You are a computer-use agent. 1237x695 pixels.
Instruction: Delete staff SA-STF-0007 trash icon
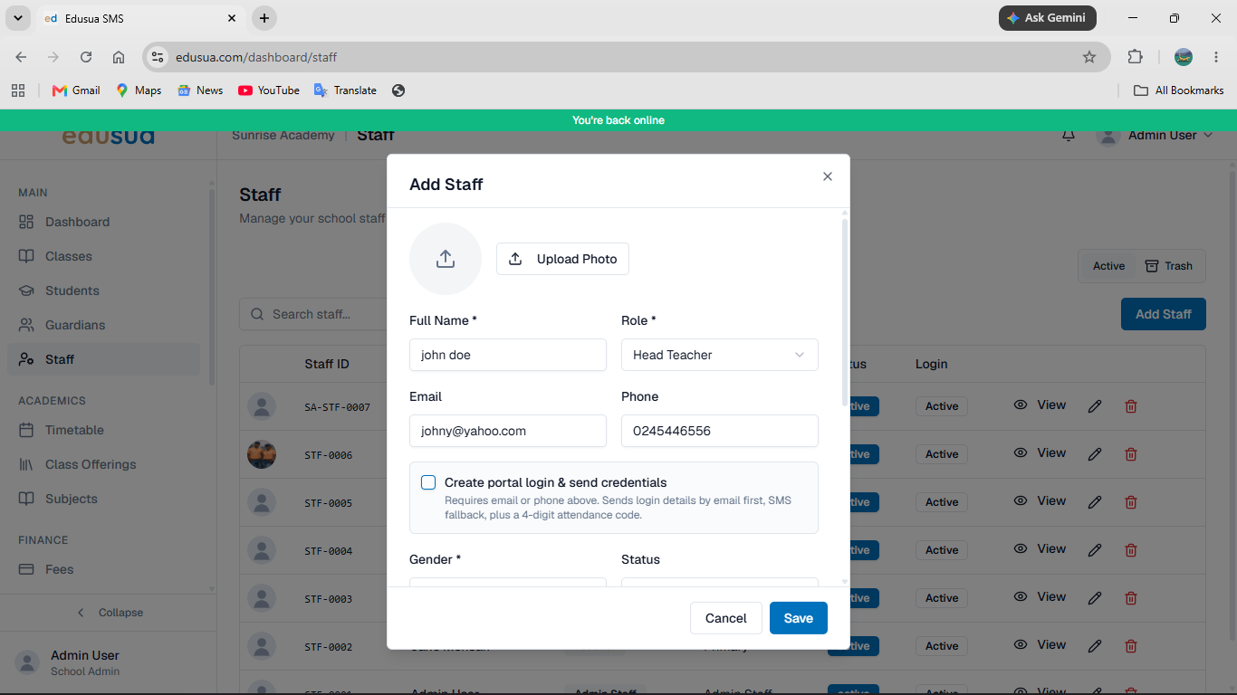click(x=1131, y=406)
